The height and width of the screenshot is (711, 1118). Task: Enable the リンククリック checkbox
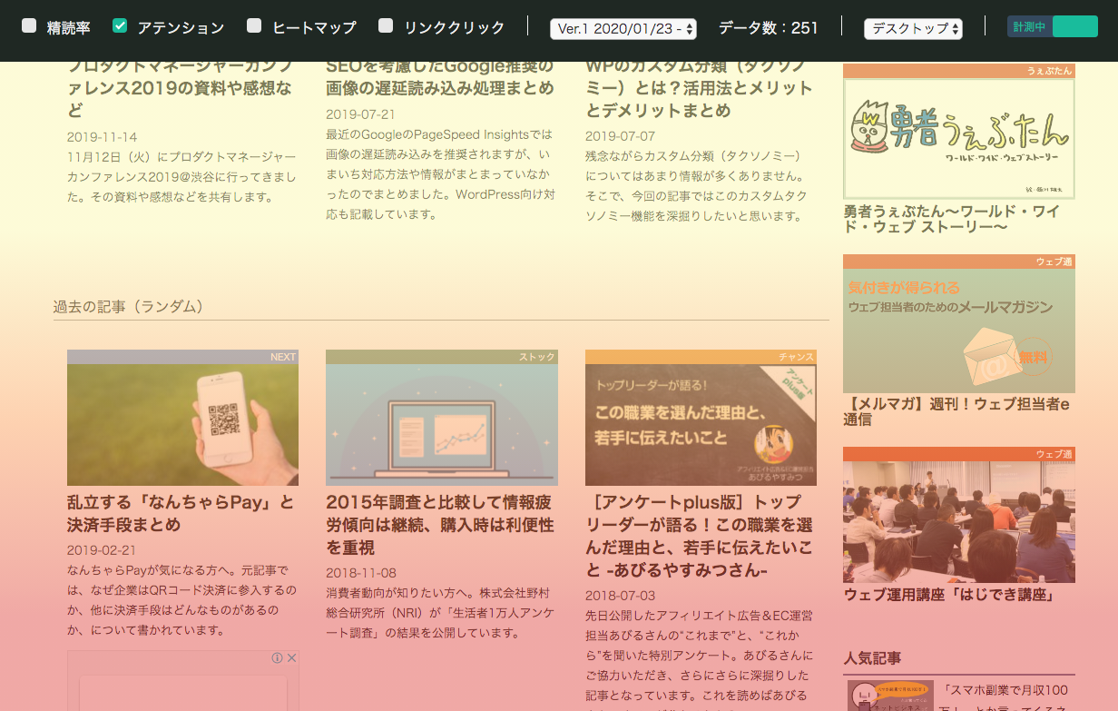pyautogui.click(x=385, y=25)
